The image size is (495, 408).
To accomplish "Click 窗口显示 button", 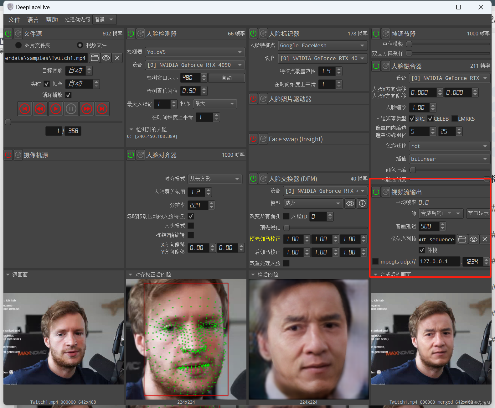I will (x=478, y=213).
